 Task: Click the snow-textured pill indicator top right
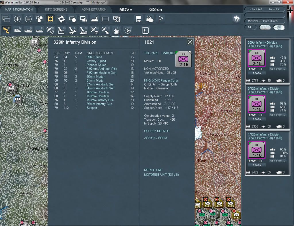click(x=265, y=27)
